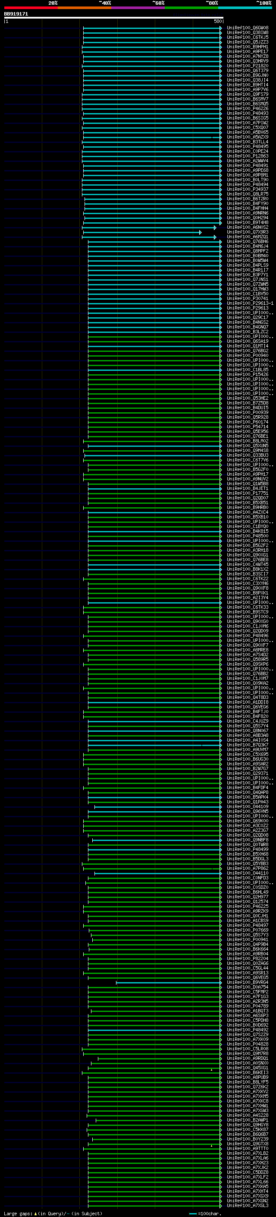Click the hit label UniRef100_B9HPH1
Image resolution: width=276 pixels, height=1217 pixels.
[248, 47]
